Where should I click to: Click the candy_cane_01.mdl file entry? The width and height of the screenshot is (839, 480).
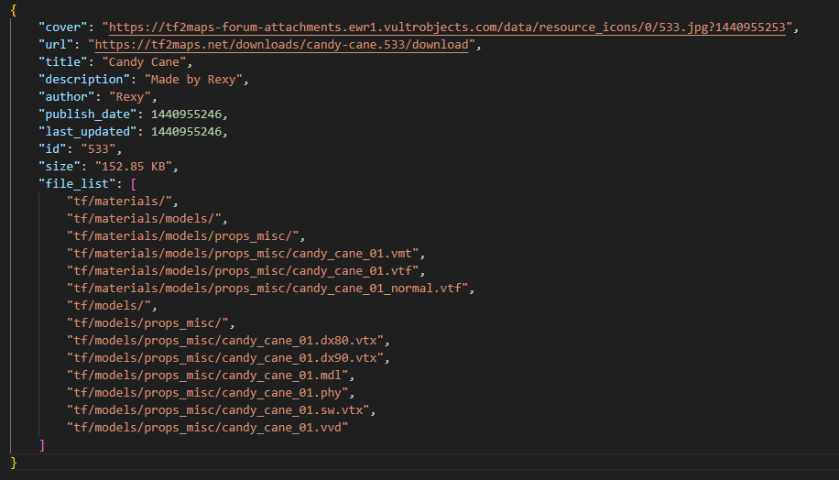pos(211,376)
